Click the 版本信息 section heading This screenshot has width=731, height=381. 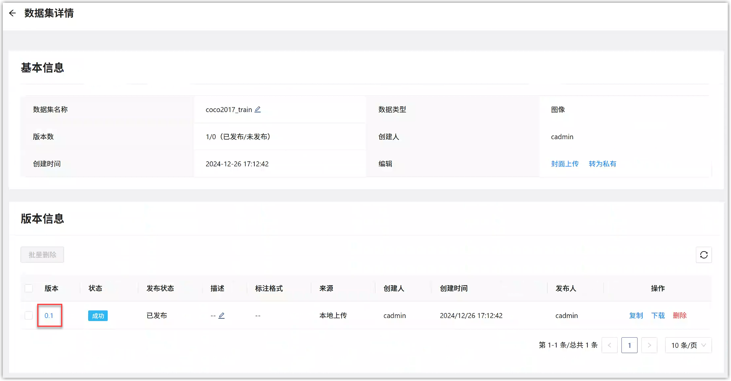tap(42, 219)
